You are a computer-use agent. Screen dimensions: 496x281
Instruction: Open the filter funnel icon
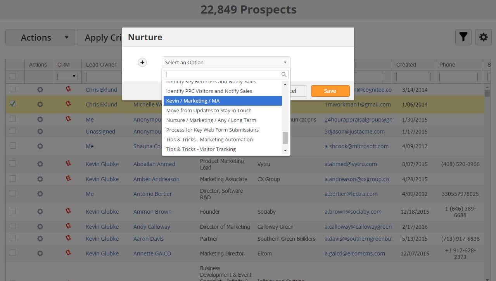pyautogui.click(x=463, y=37)
